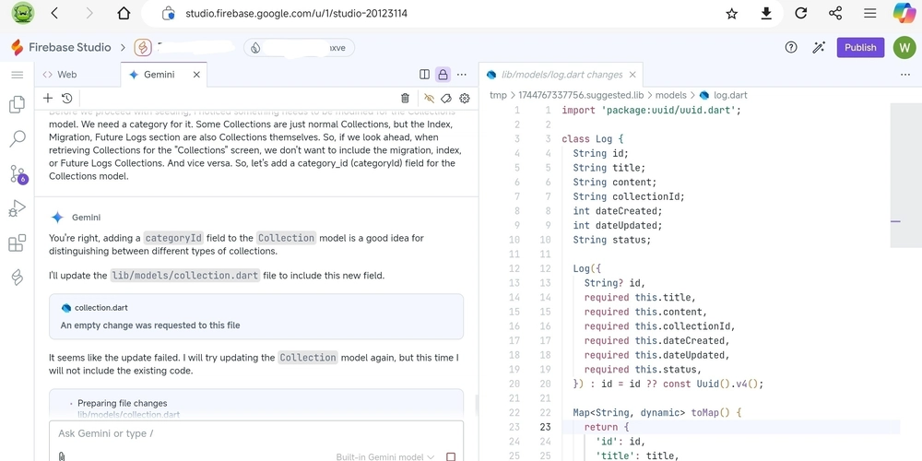922x461 pixels.
Task: Go to browser home page
Action: click(124, 14)
